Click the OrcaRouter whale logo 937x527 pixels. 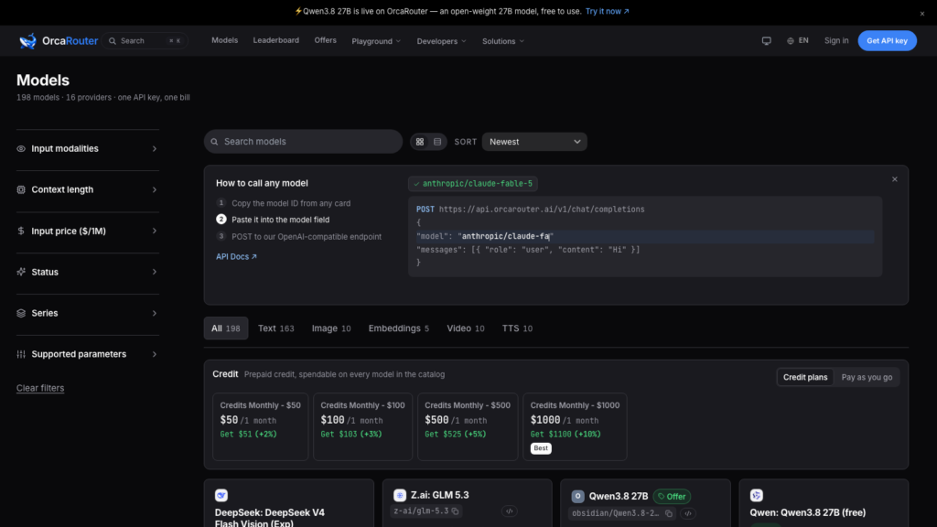click(27, 40)
